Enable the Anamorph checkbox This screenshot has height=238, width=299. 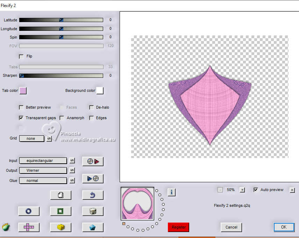(x=62, y=118)
